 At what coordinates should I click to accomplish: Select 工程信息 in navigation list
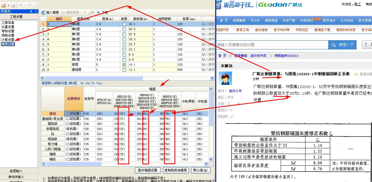[x=8, y=23]
